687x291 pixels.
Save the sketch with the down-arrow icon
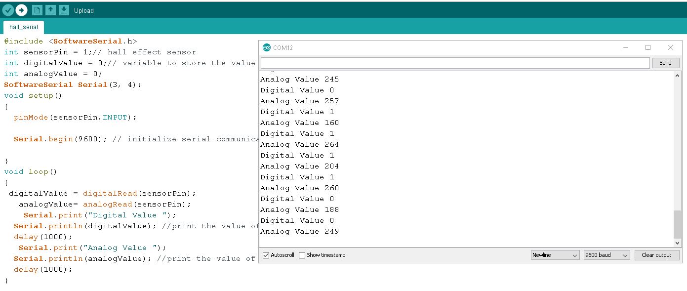coord(64,10)
